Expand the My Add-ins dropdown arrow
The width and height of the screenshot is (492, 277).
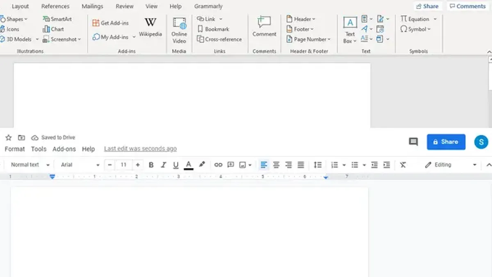(134, 37)
